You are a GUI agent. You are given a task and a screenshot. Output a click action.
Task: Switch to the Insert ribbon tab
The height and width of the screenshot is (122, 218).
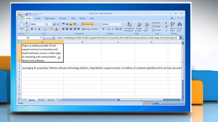pyautogui.click(x=37, y=18)
